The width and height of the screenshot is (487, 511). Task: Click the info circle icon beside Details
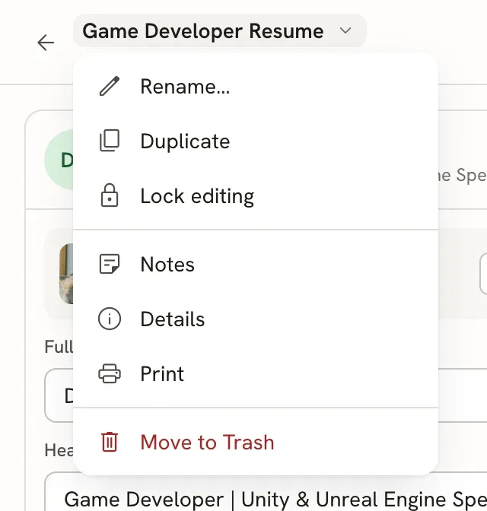click(x=110, y=319)
